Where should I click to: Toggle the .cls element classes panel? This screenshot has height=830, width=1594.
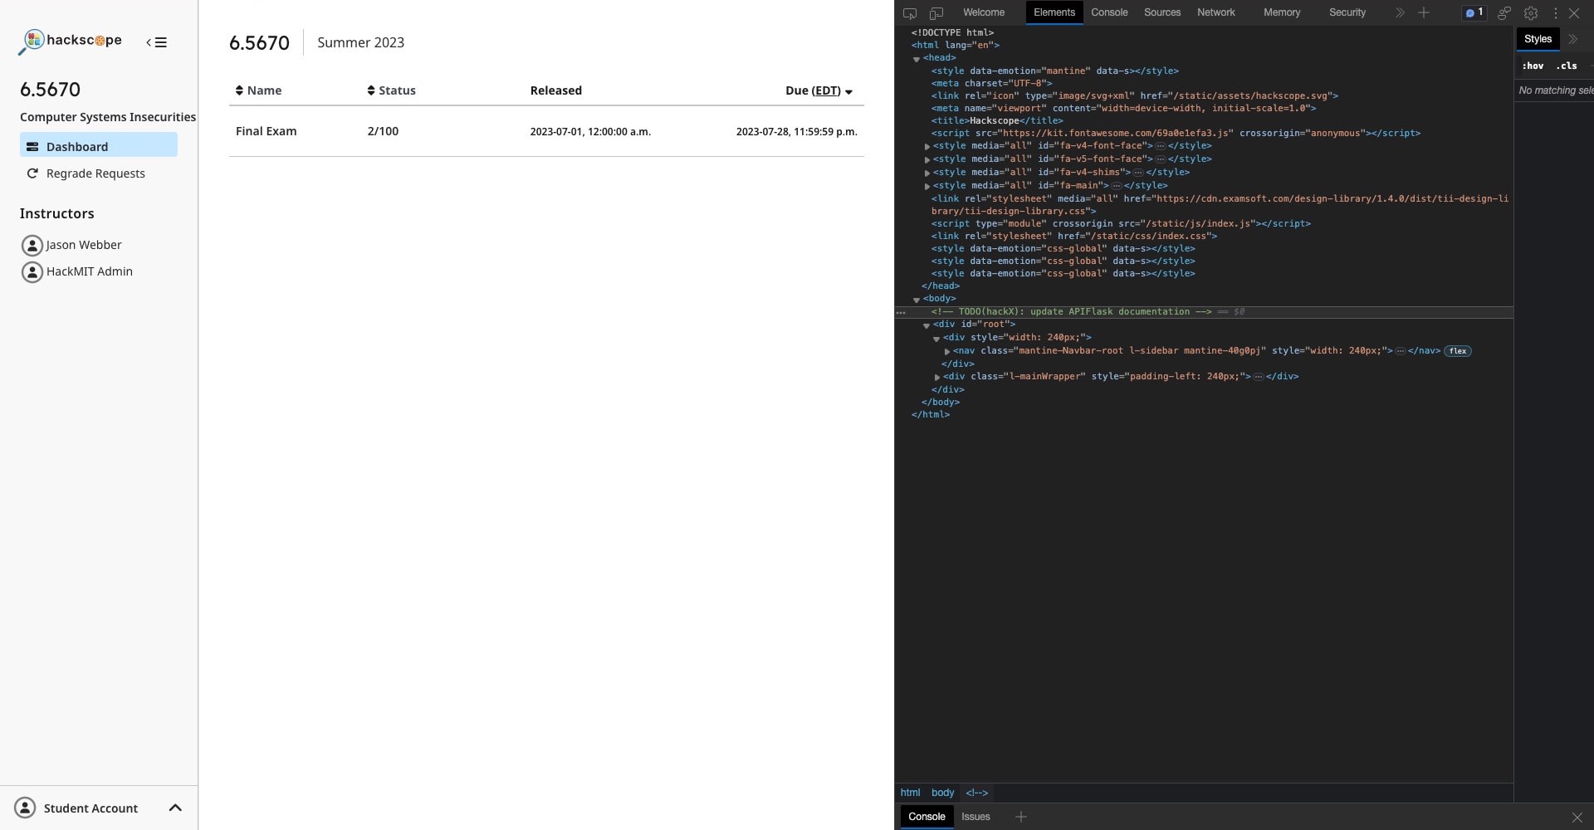(x=1566, y=66)
